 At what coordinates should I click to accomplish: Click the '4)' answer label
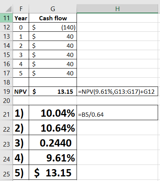click(21, 157)
